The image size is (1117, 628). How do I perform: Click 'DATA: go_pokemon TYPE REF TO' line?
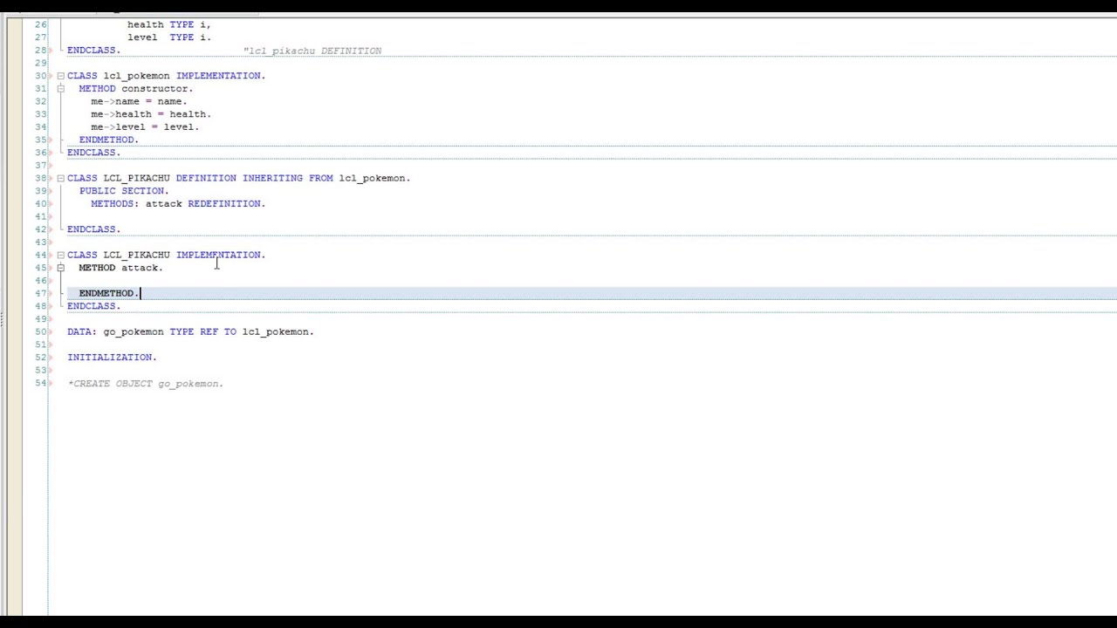click(190, 331)
